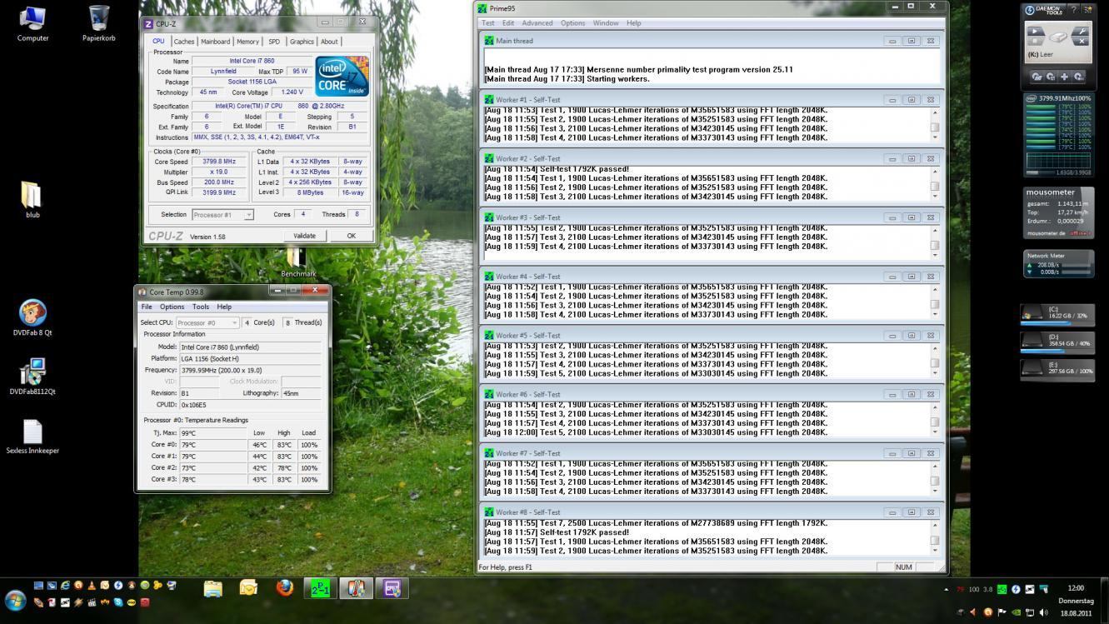The height and width of the screenshot is (624, 1109).
Task: Switch to Core Temp via taskbar button
Action: click(x=356, y=589)
